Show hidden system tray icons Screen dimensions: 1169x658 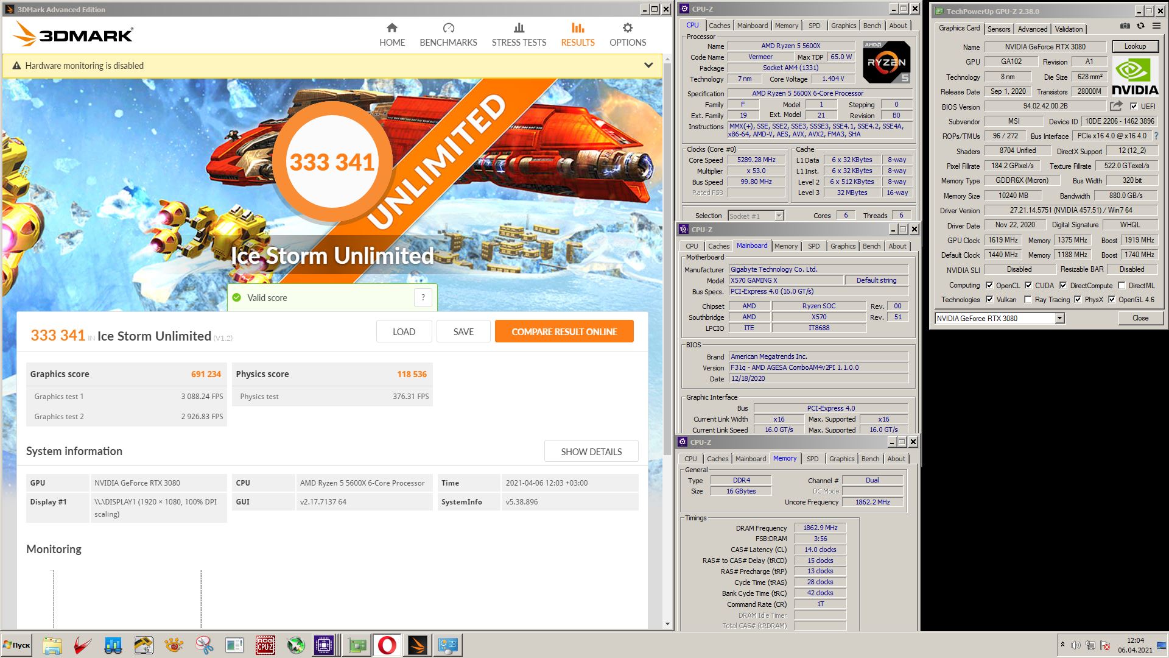(1062, 645)
